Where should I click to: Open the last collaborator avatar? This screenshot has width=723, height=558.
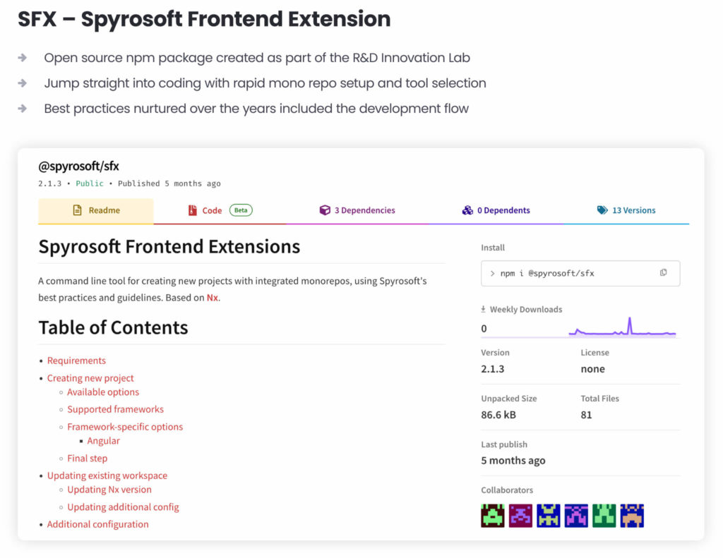pyautogui.click(x=631, y=515)
